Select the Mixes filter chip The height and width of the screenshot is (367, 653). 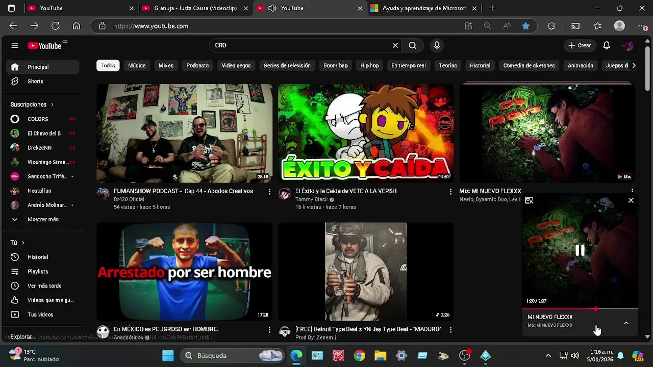point(166,65)
